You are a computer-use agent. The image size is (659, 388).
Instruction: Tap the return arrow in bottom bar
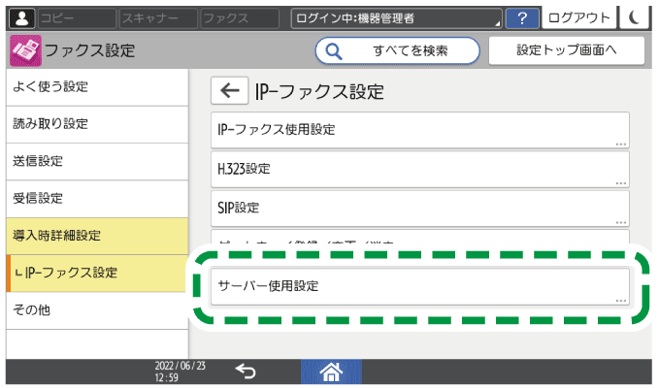[x=246, y=372]
